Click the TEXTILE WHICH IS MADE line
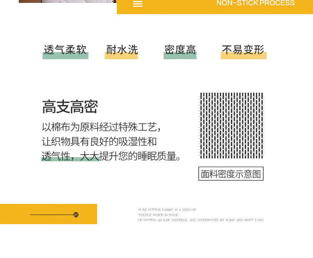 [158, 215]
